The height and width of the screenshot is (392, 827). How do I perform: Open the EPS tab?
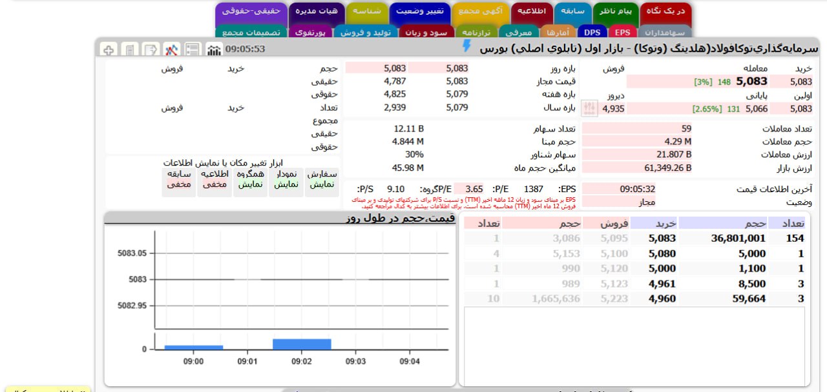pos(622,32)
